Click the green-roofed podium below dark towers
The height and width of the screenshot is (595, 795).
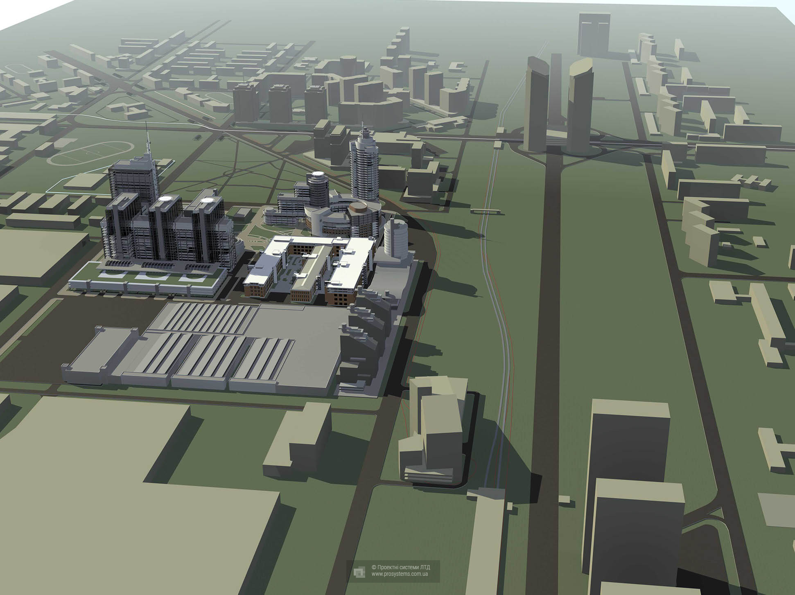147,279
